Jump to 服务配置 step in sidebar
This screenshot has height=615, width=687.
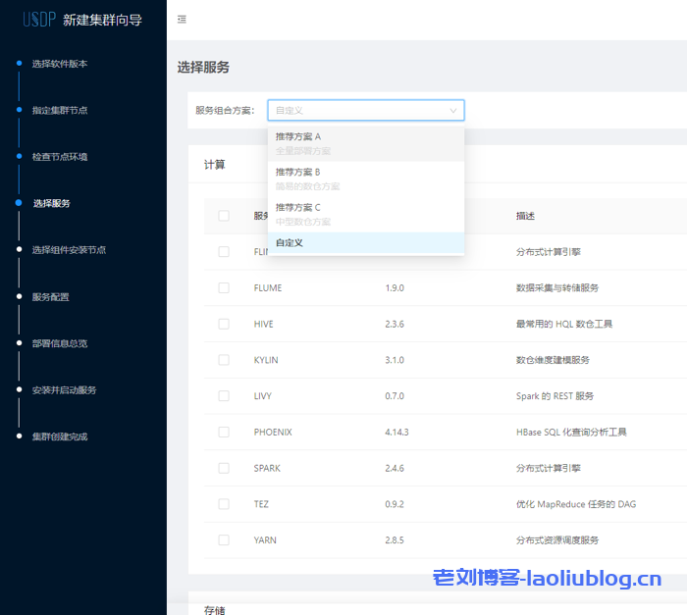(51, 297)
